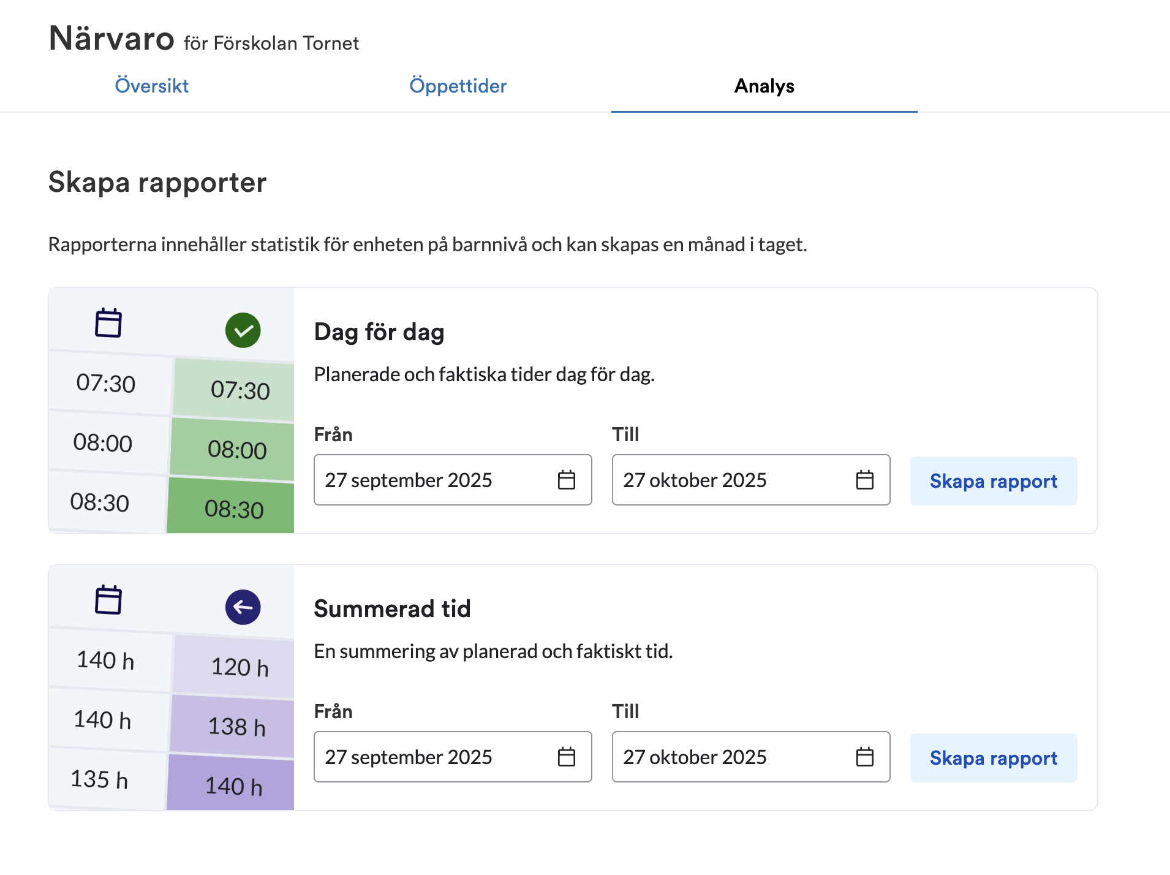The image size is (1170, 875).
Task: Click dark arrow icon in Summerad tid illustration
Action: click(x=243, y=607)
